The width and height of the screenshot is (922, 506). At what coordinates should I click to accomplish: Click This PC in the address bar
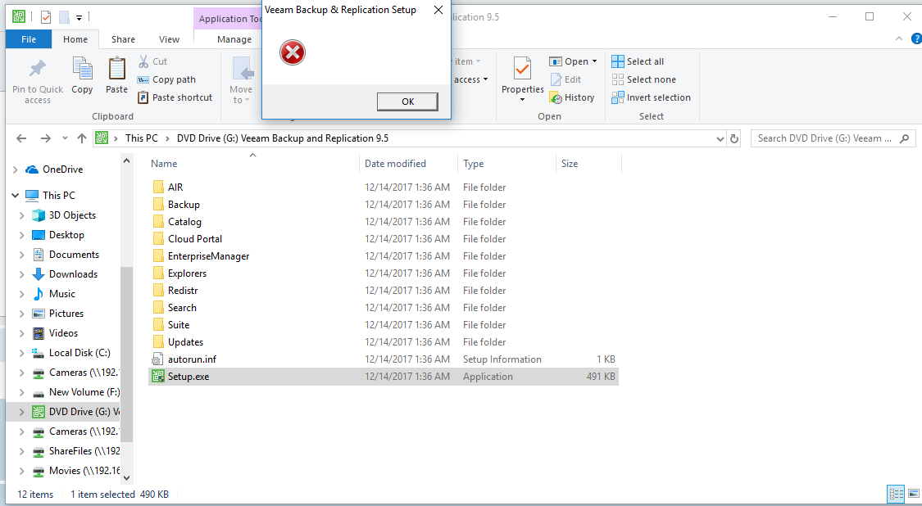coord(142,138)
